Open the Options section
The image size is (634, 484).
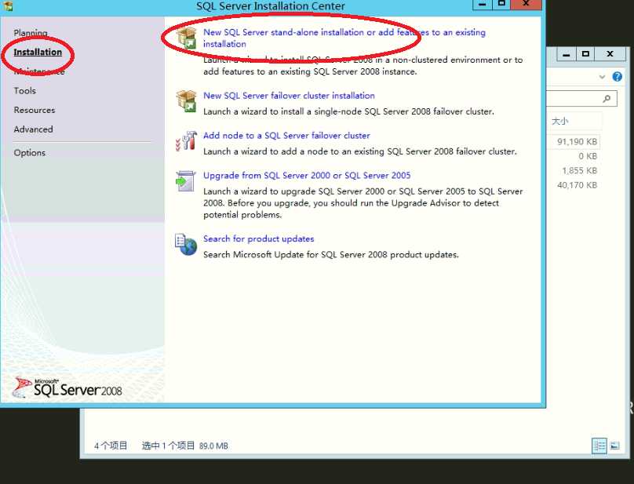[x=30, y=153]
